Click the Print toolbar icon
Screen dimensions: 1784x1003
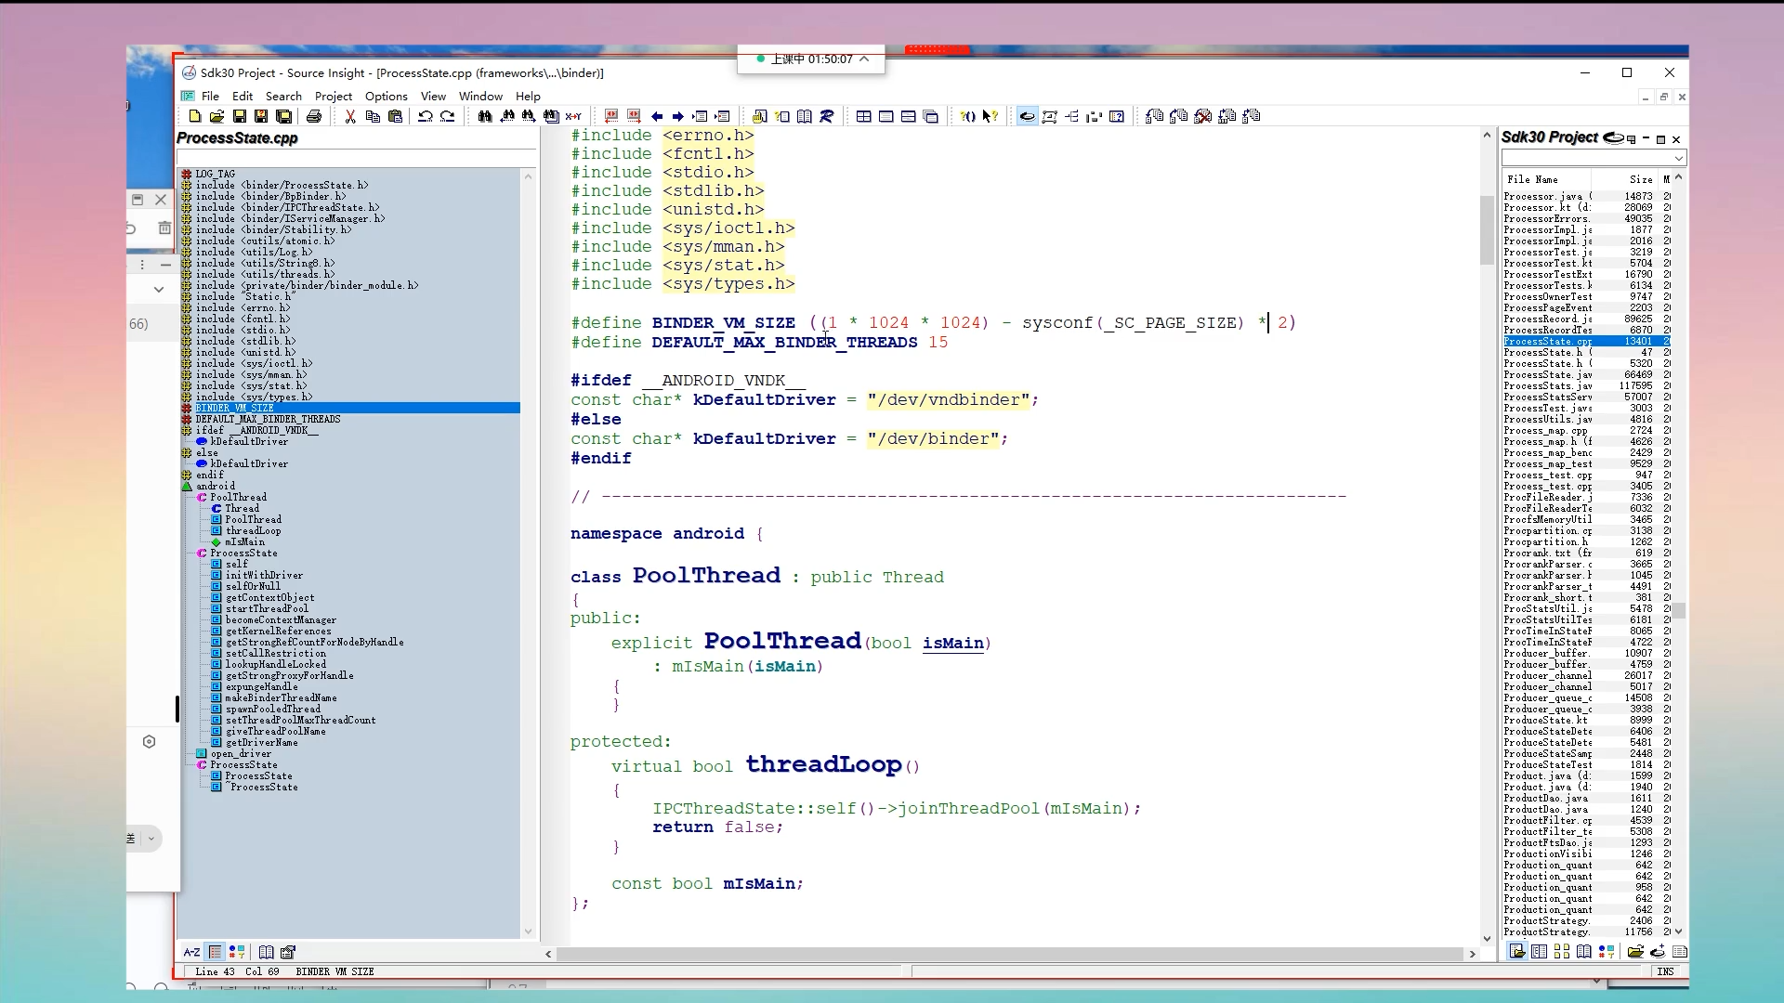click(x=314, y=116)
